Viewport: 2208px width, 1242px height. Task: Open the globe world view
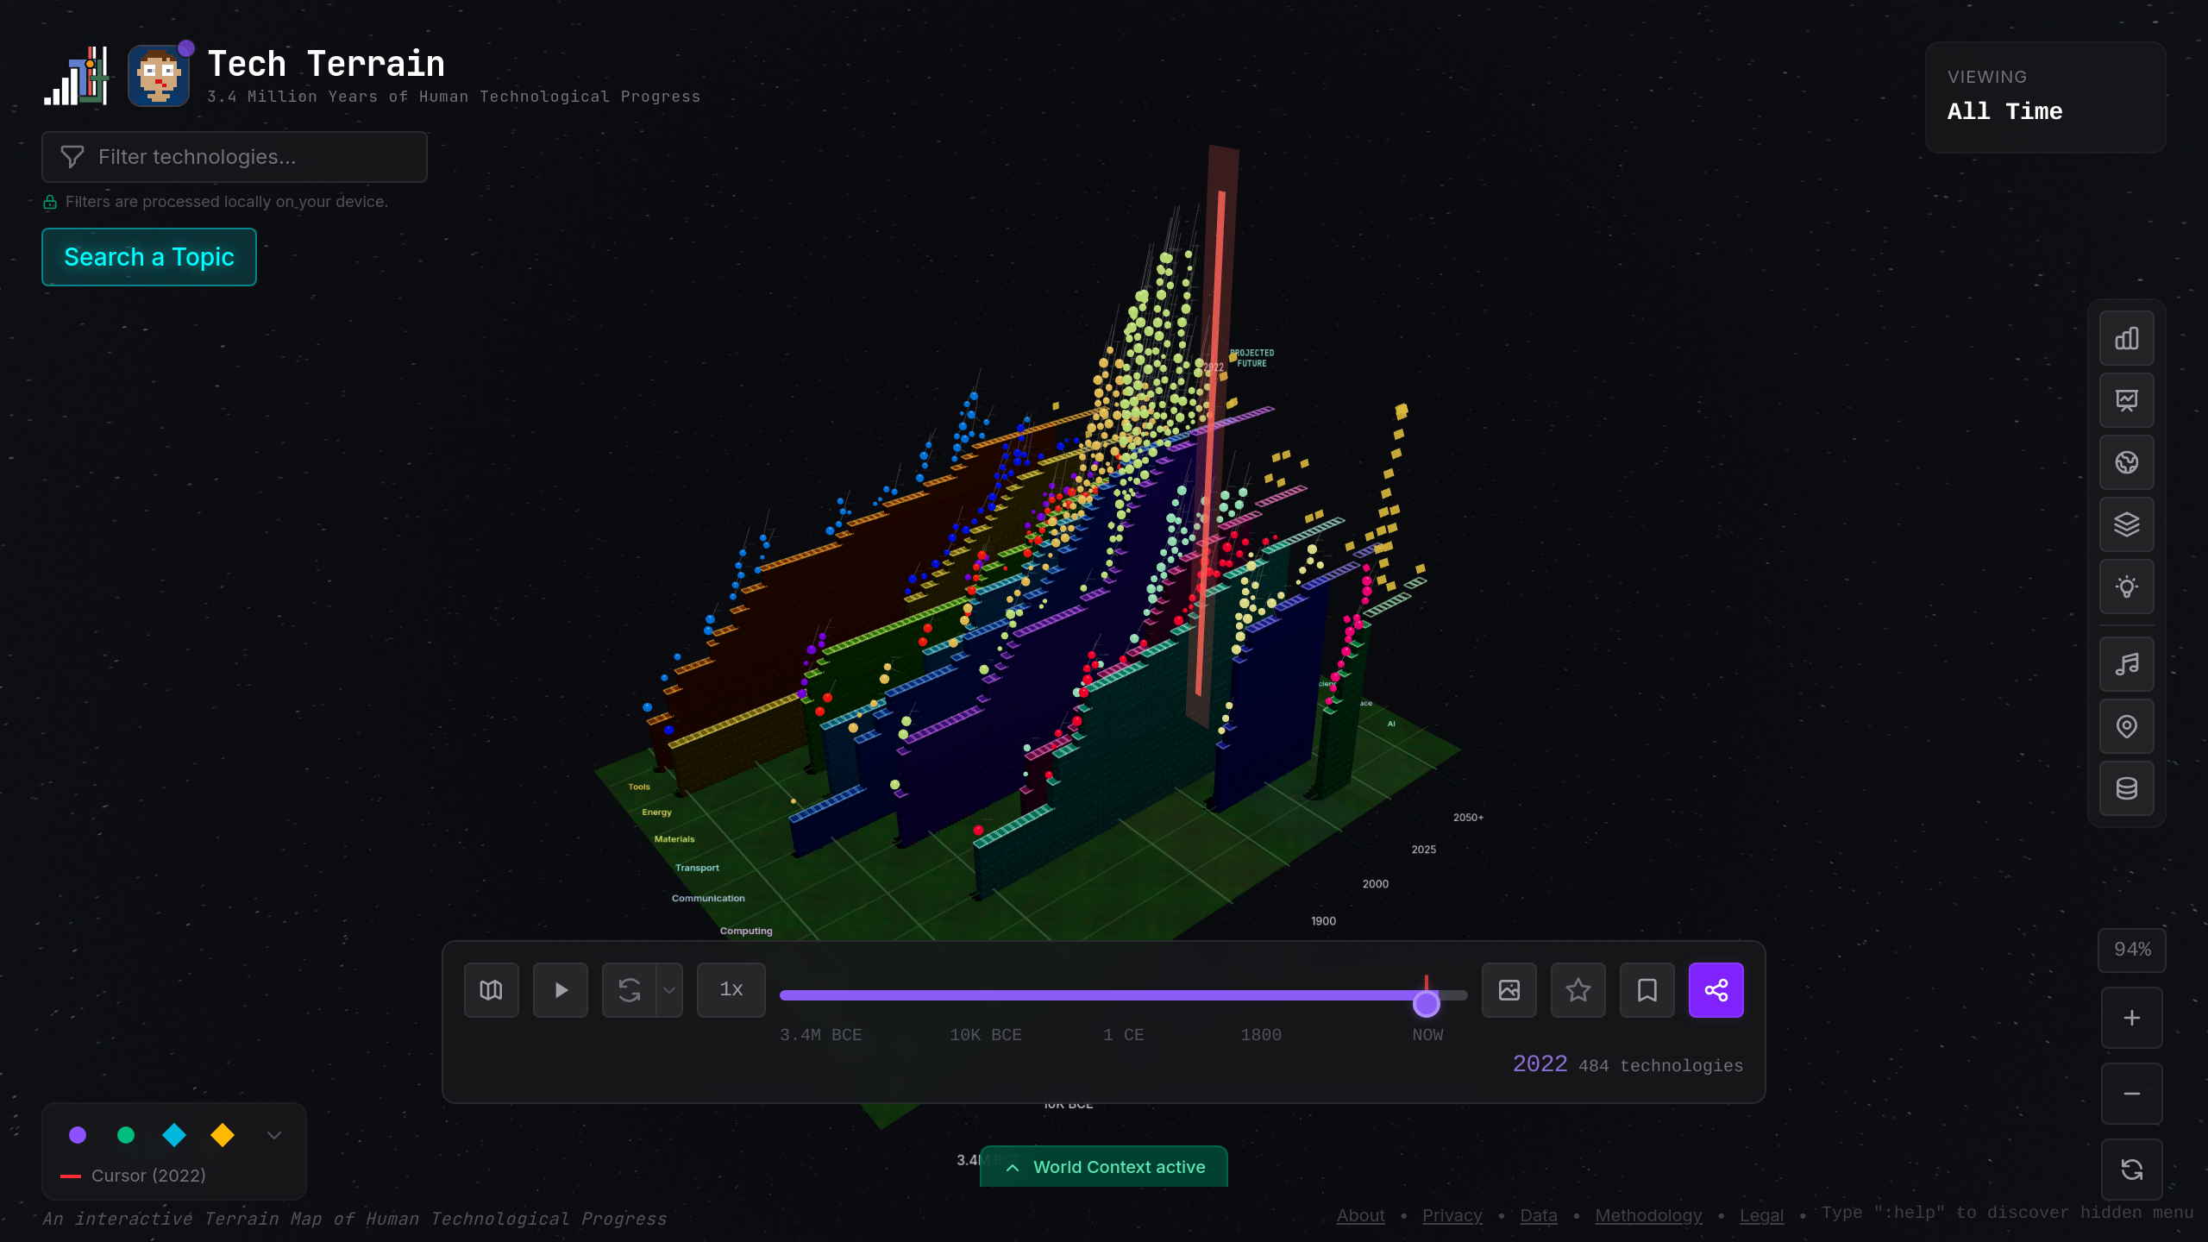(2126, 462)
